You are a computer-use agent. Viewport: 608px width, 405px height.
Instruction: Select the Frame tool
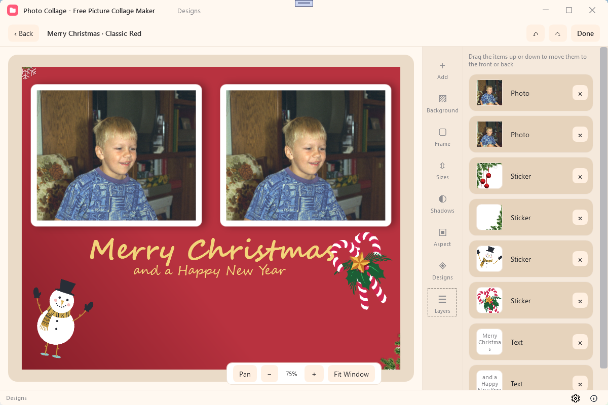pyautogui.click(x=442, y=138)
